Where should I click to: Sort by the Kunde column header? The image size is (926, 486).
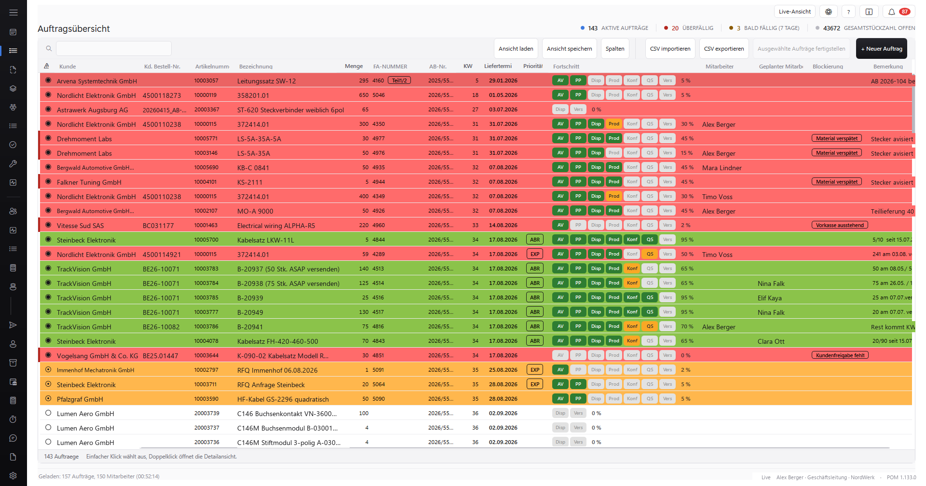(68, 67)
